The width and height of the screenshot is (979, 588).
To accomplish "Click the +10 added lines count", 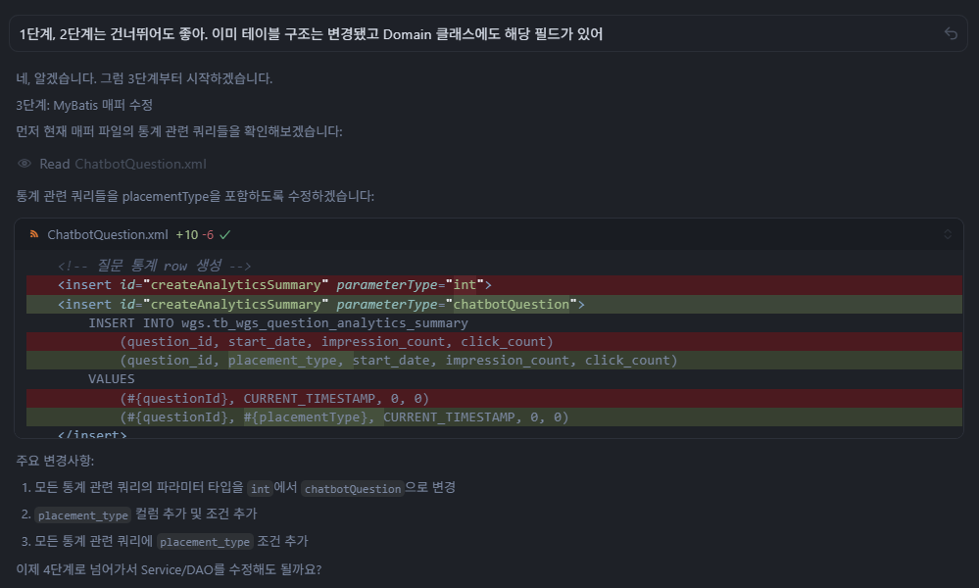I will (186, 235).
